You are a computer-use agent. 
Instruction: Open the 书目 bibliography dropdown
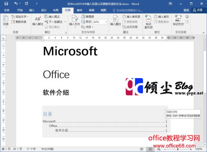tap(87, 27)
